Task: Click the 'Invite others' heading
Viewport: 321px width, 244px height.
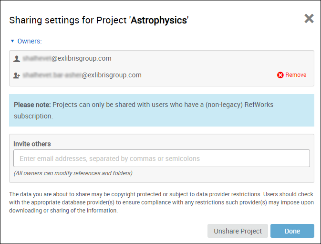Action: click(x=32, y=144)
